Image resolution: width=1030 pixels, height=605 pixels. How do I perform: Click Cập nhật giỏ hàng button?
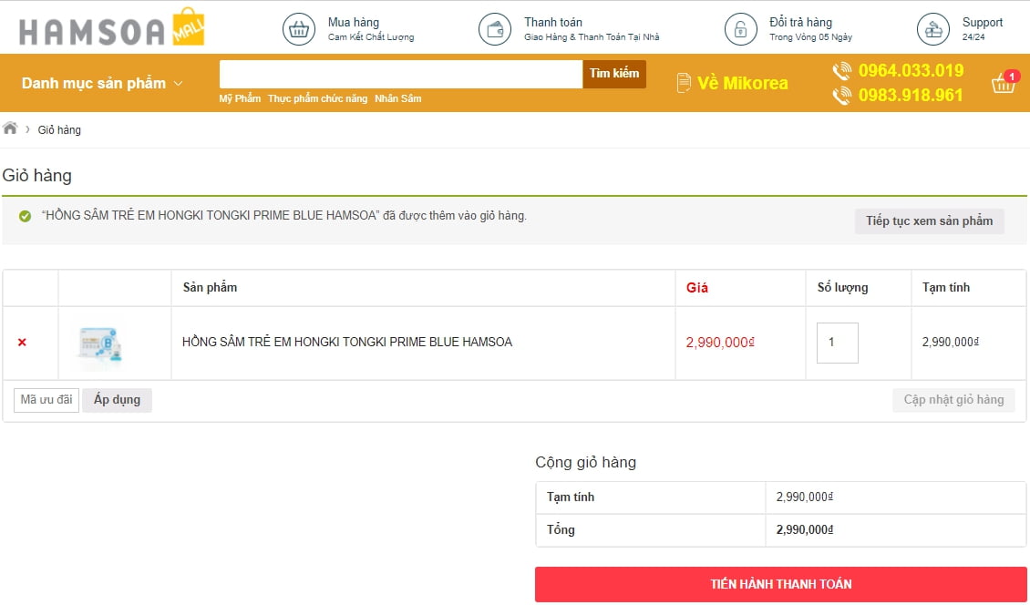[953, 400]
